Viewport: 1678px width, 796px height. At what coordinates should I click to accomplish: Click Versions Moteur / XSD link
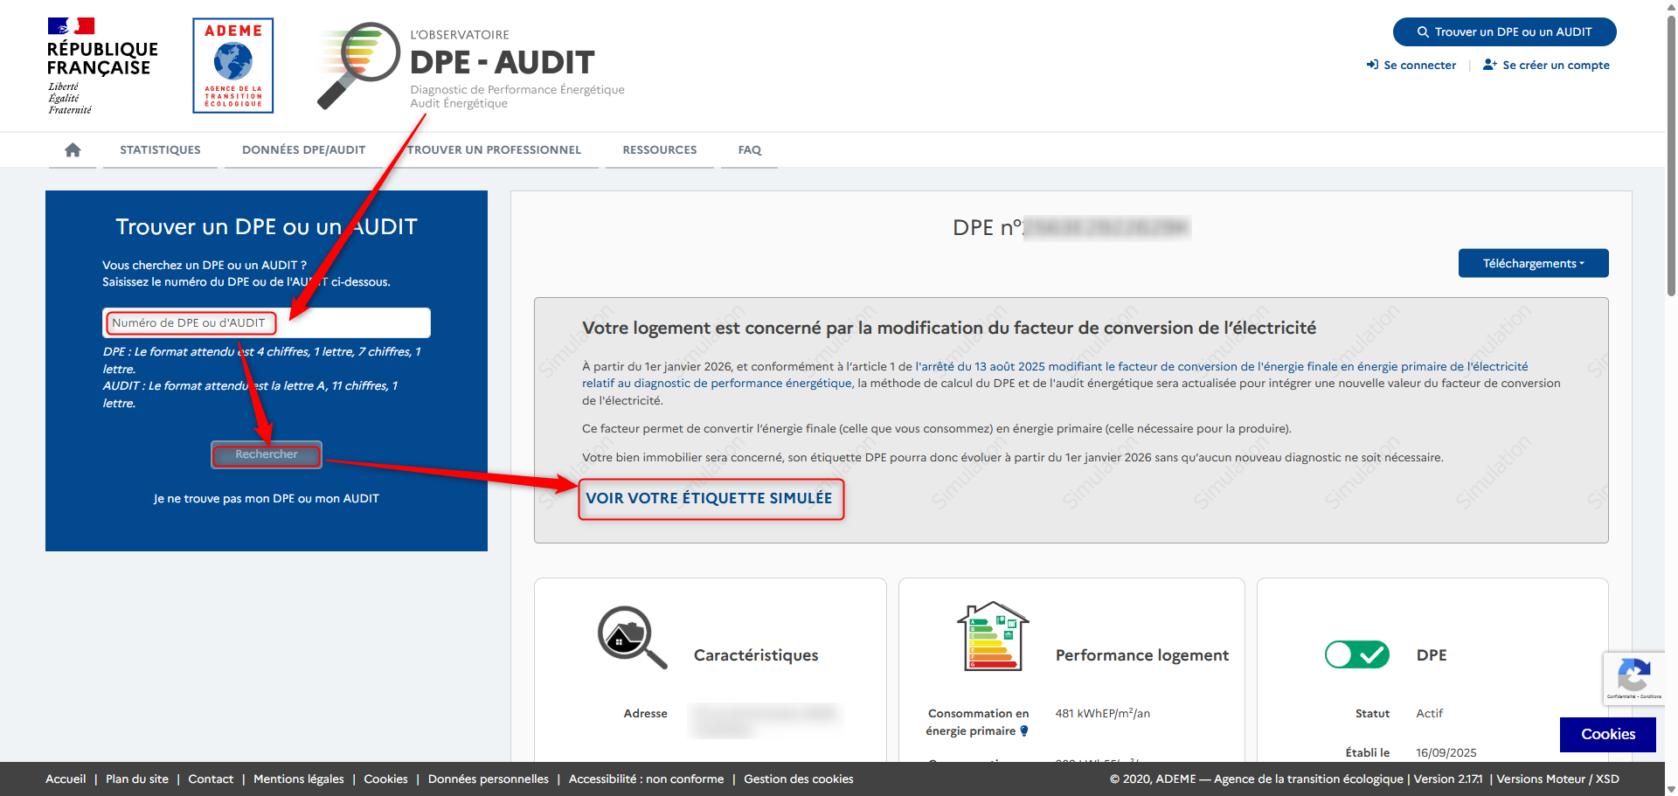point(1557,779)
